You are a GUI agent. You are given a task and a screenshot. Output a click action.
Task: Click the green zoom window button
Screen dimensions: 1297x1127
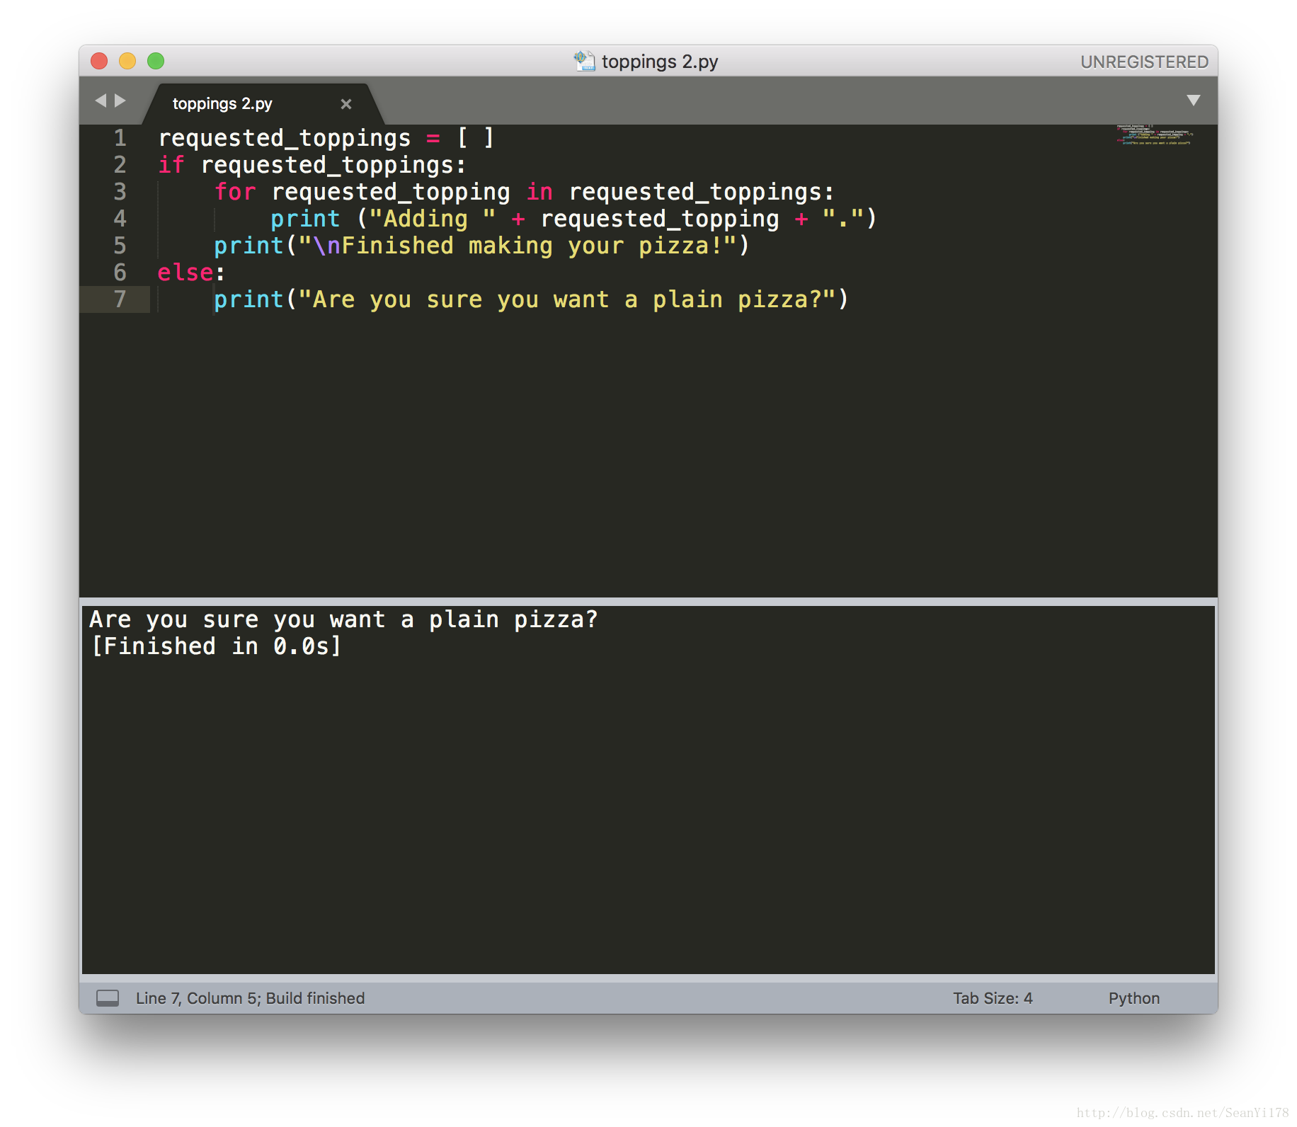(156, 61)
